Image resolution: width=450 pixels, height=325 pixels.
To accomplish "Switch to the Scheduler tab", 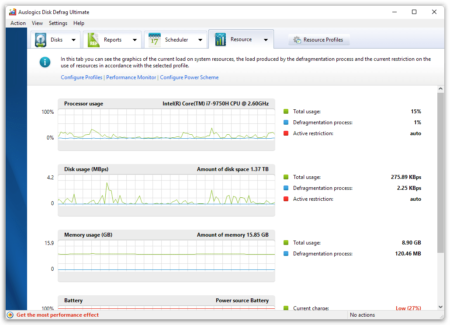I will 177,40.
